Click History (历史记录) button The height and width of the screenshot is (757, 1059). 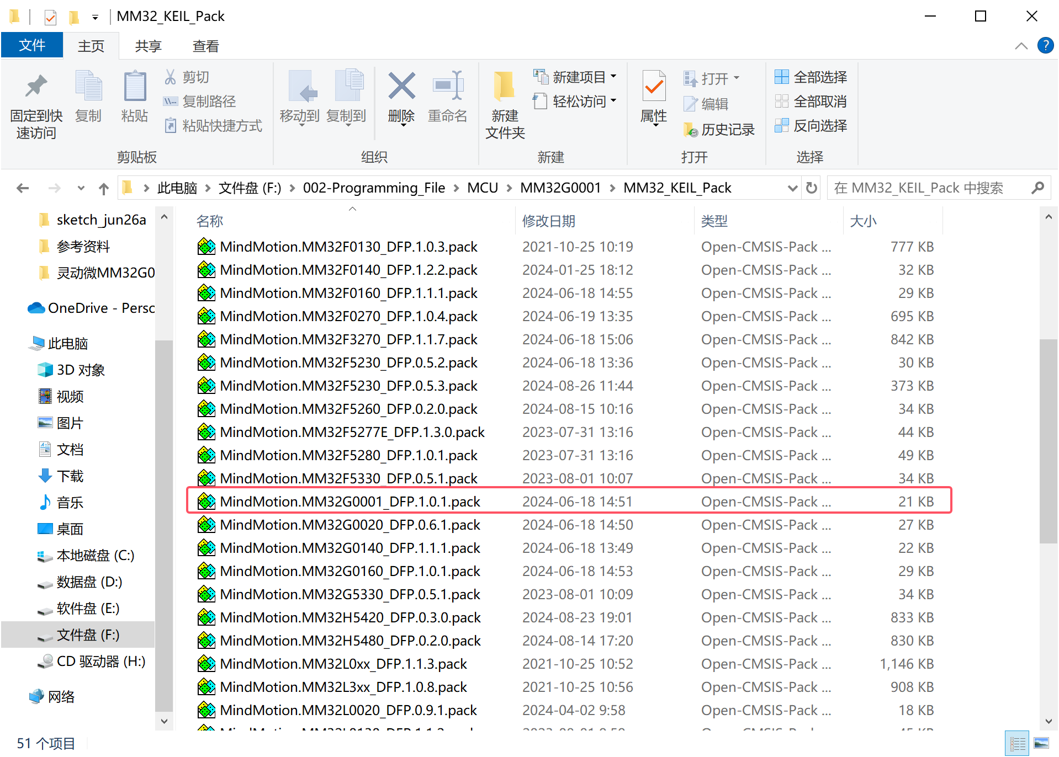click(719, 130)
